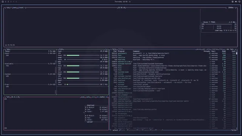Toggle auto scaling in net panel

88,97
